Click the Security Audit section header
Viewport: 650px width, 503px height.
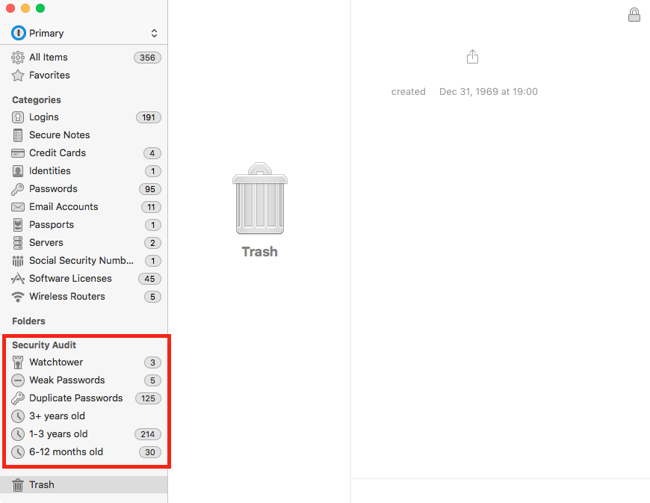(44, 345)
